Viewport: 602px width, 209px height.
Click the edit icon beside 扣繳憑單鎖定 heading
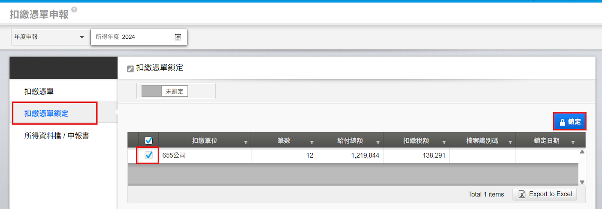[x=130, y=69]
